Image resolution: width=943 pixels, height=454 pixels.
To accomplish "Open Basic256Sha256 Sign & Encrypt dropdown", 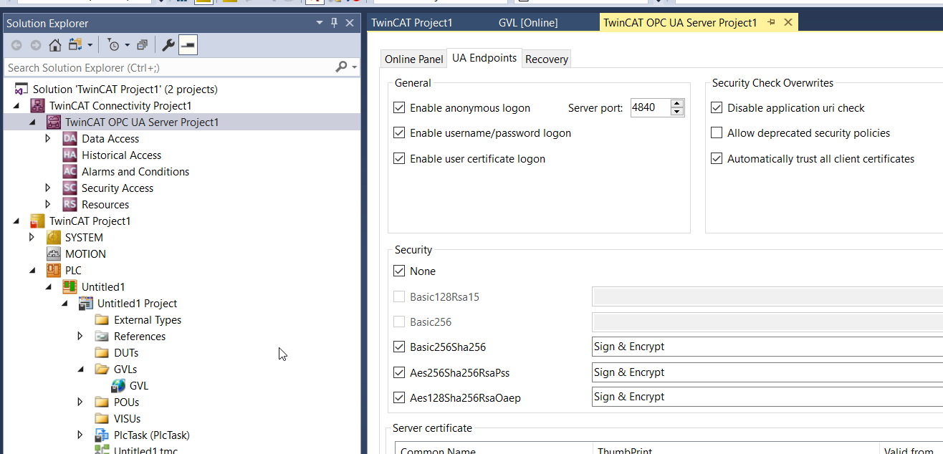I will pyautogui.click(x=767, y=347).
